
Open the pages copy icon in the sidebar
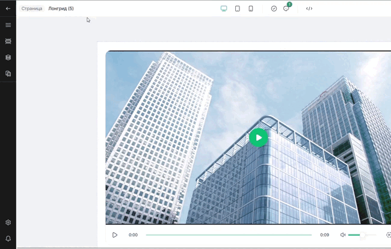(8, 73)
